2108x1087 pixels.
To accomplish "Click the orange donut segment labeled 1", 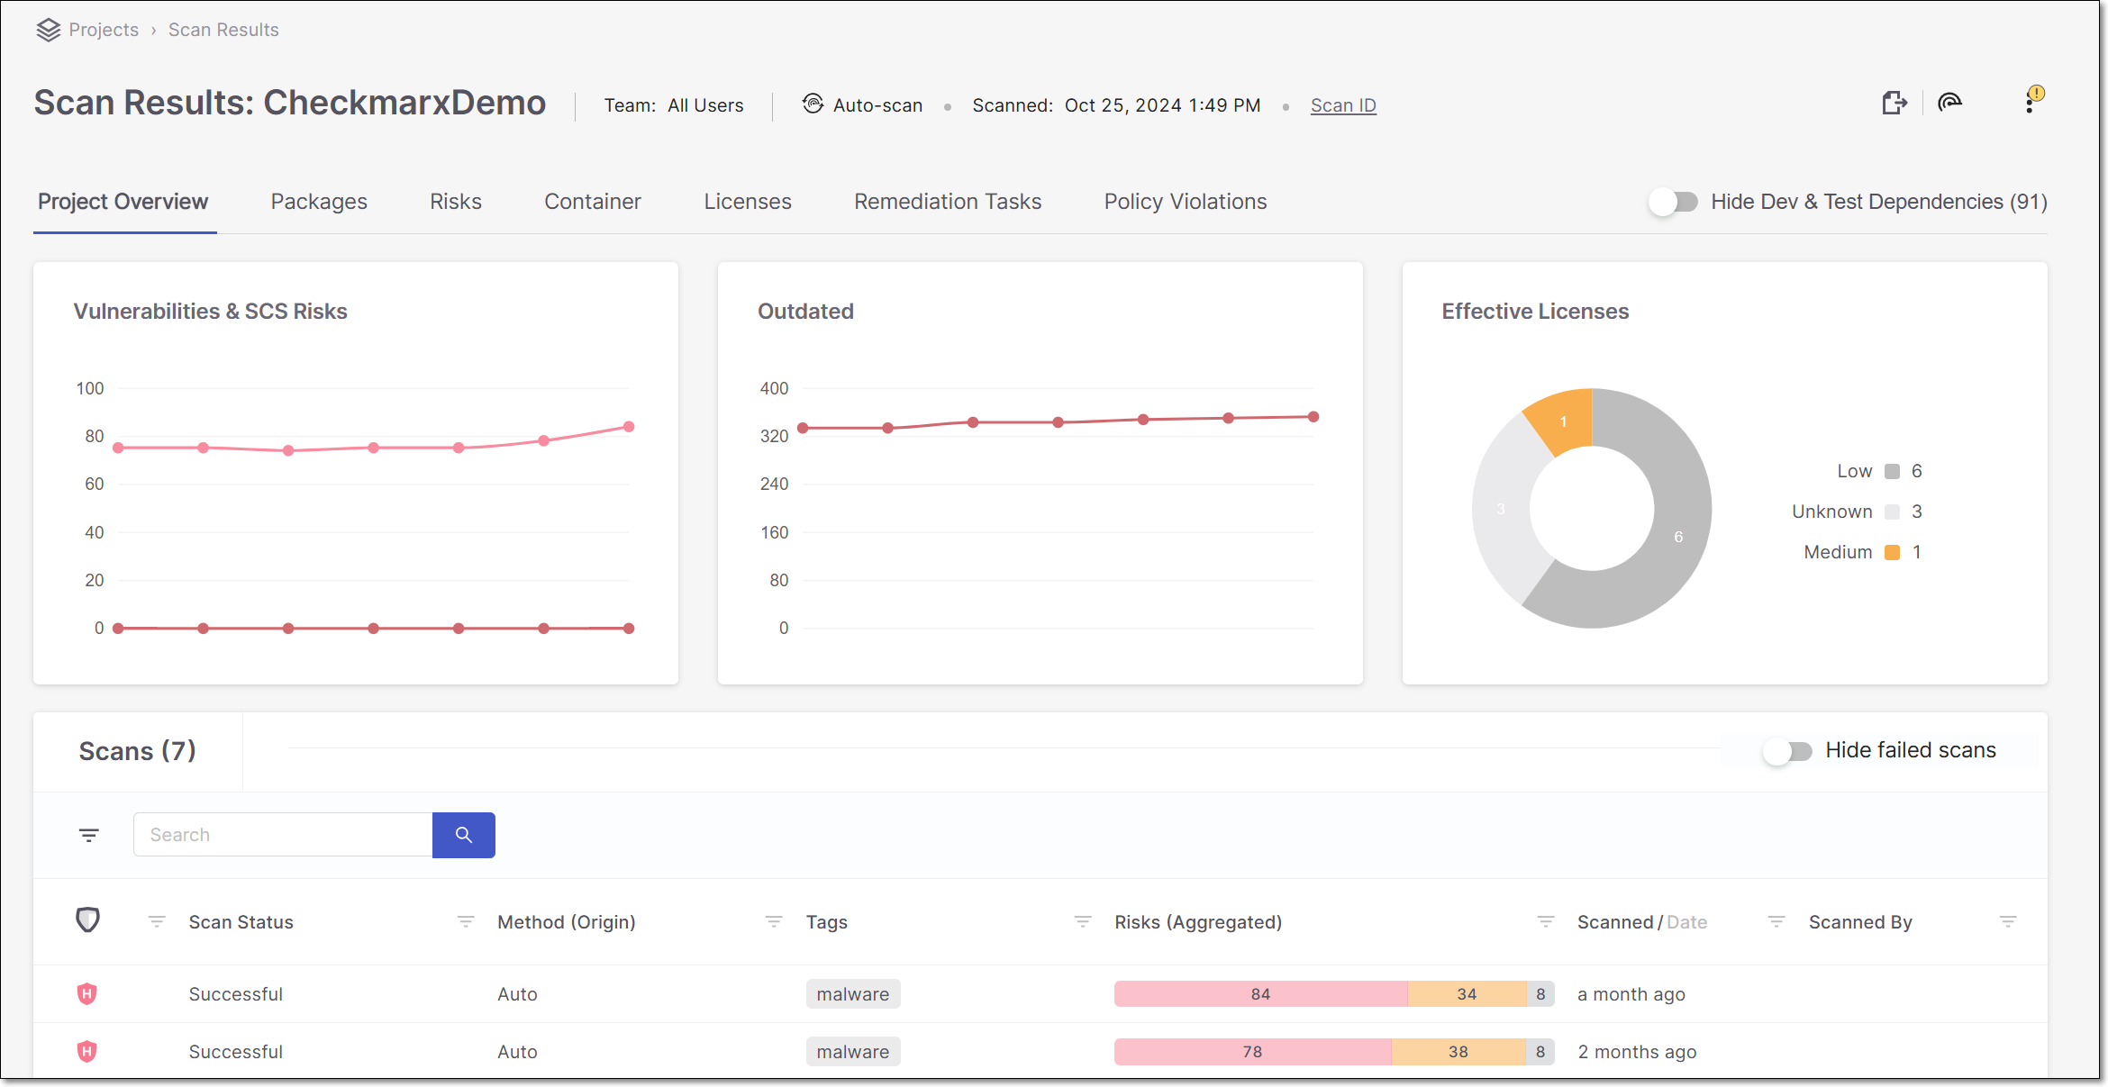I will pyautogui.click(x=1563, y=421).
